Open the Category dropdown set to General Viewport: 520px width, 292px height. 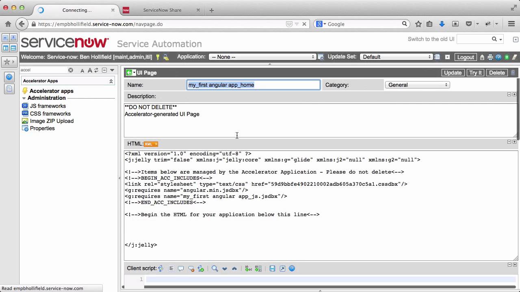pos(417,85)
